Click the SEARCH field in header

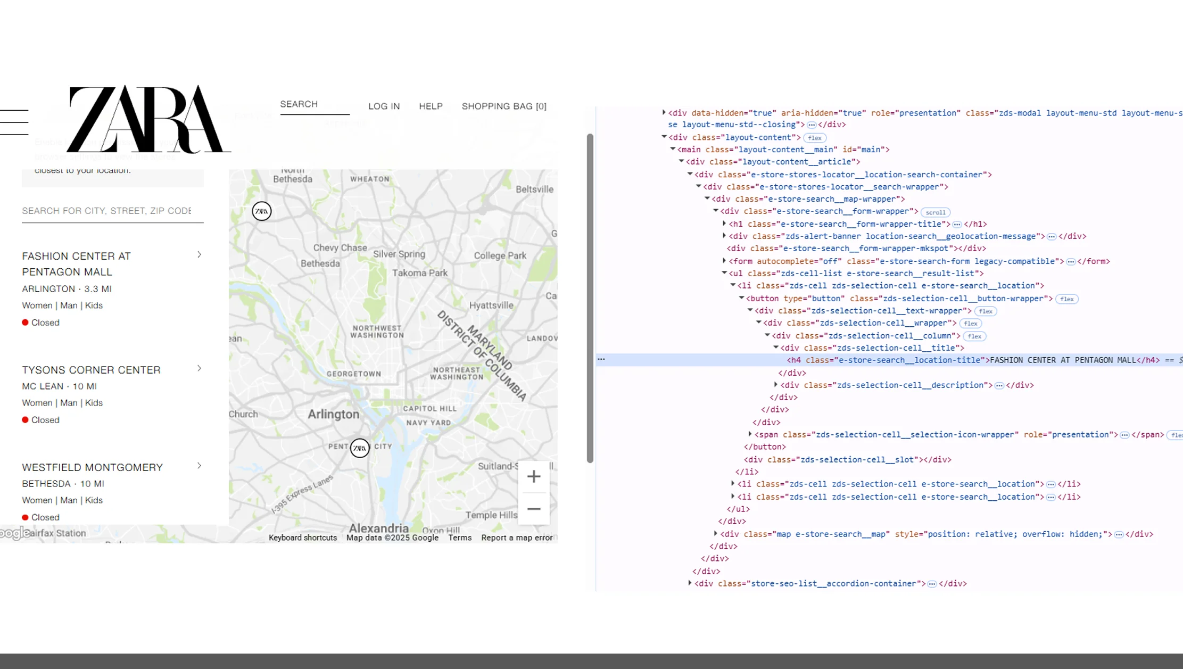coord(315,105)
